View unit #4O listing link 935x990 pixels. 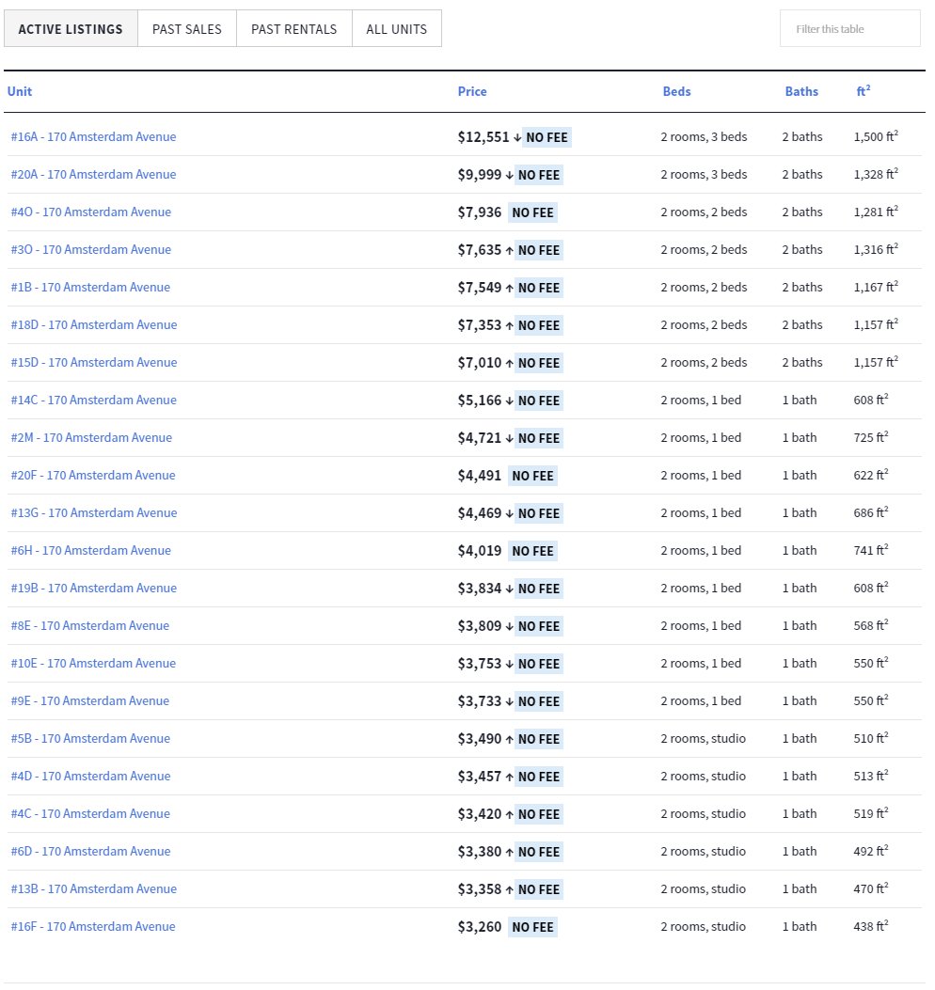click(91, 212)
